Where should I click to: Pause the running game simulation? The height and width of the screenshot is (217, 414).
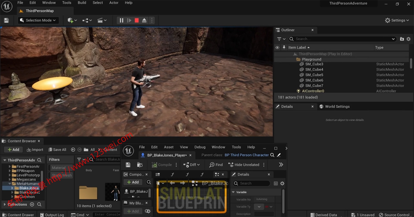[121, 20]
